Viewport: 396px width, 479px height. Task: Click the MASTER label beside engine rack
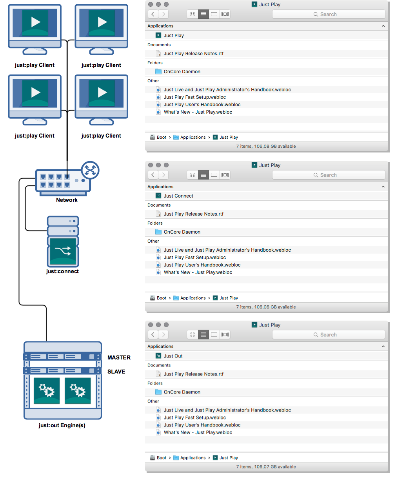click(119, 357)
